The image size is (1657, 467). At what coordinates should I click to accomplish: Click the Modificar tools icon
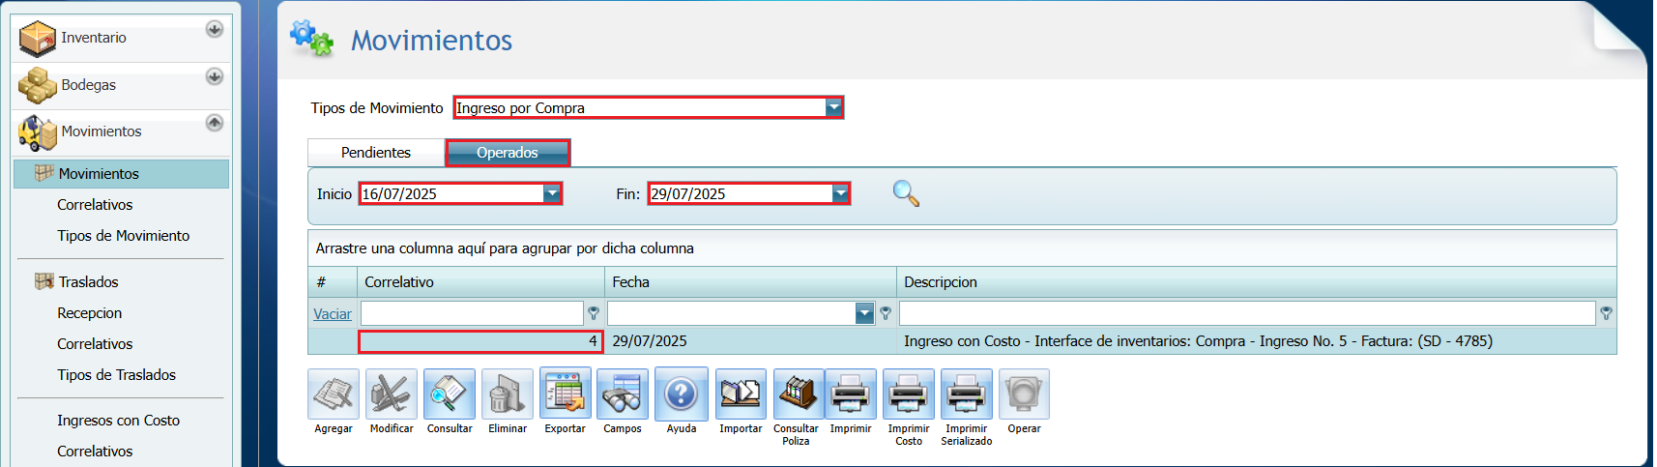click(392, 394)
